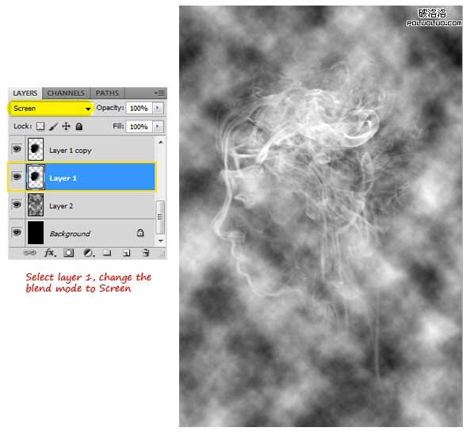The height and width of the screenshot is (435, 470).
Task: Hide the Layer 1 copy layer
Action: (x=17, y=149)
